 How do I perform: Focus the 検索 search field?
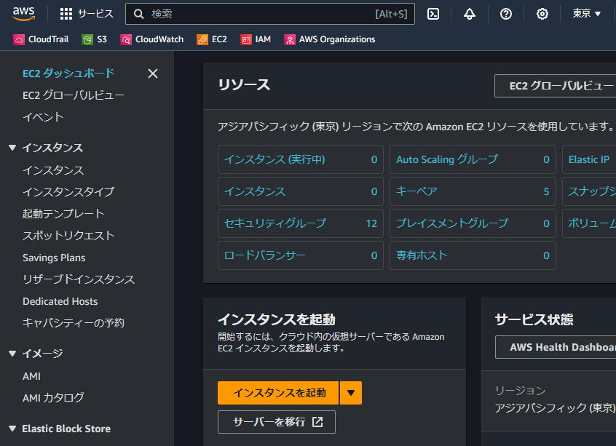(x=270, y=14)
